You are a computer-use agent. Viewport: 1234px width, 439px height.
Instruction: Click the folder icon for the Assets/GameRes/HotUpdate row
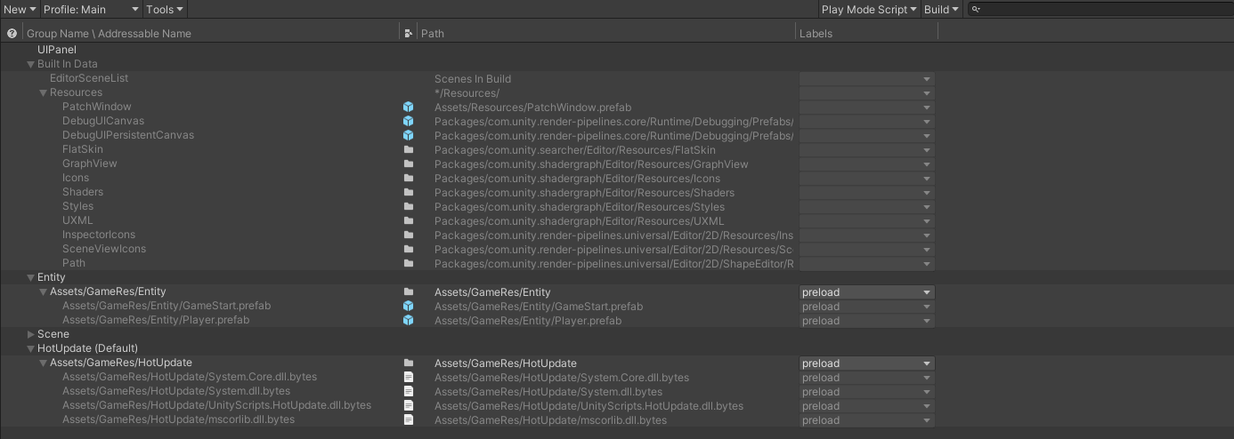(409, 363)
